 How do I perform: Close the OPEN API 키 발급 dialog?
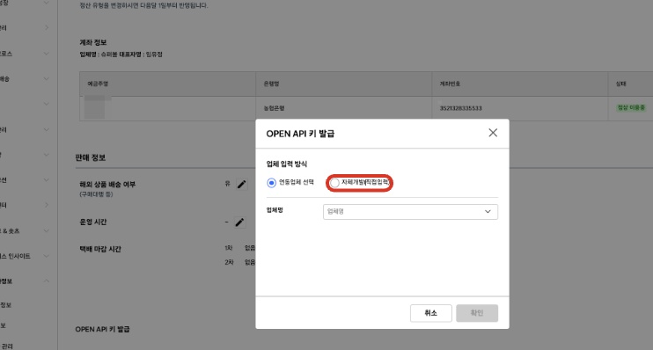point(493,133)
